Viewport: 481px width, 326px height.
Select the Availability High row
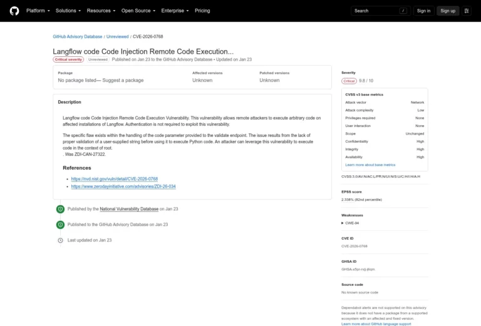pos(385,157)
